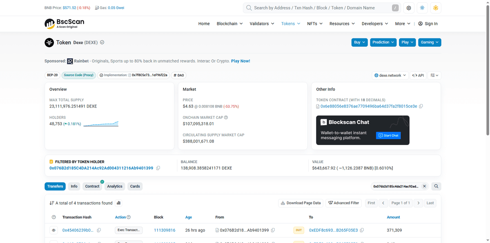Copy transaction hash 0x45406239b0
The height and width of the screenshot is (243, 490).
pos(99,230)
